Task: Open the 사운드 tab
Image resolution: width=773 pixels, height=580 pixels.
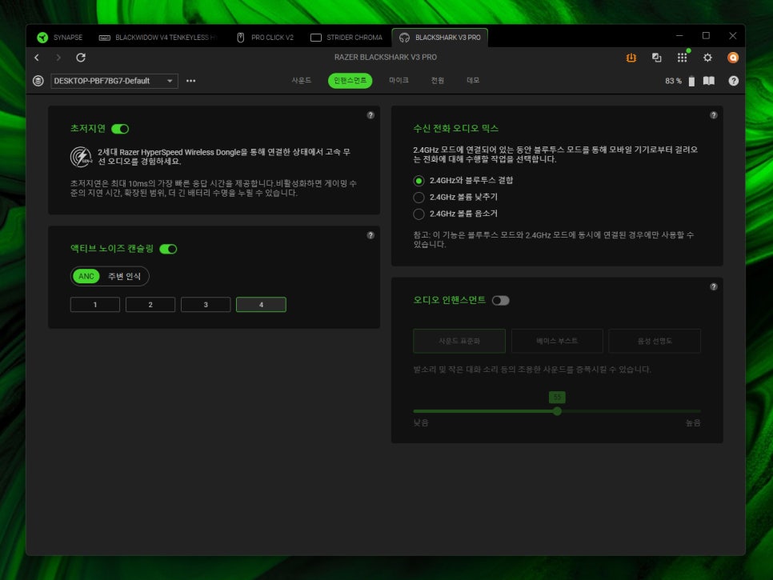Action: point(301,81)
